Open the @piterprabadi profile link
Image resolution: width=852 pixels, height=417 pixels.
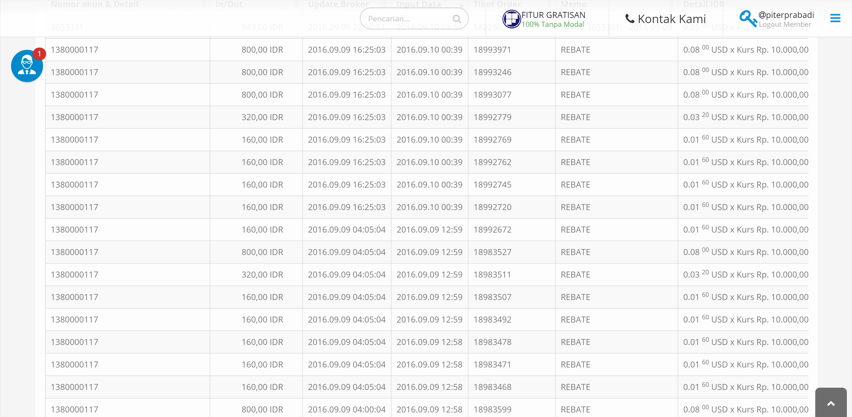(786, 15)
